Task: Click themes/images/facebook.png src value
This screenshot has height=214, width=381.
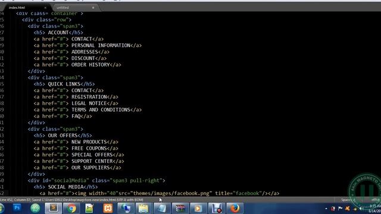Action: pos(171,193)
